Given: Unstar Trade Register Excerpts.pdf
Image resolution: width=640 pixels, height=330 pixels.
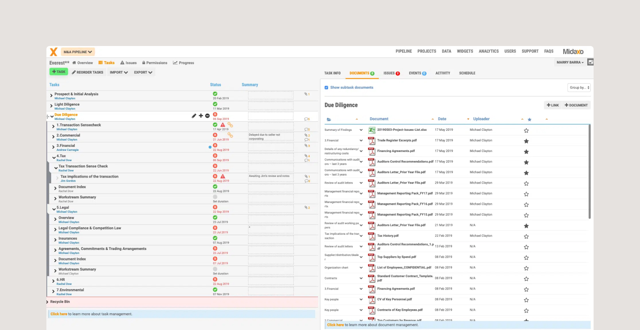Looking at the screenshot, I should point(526,141).
